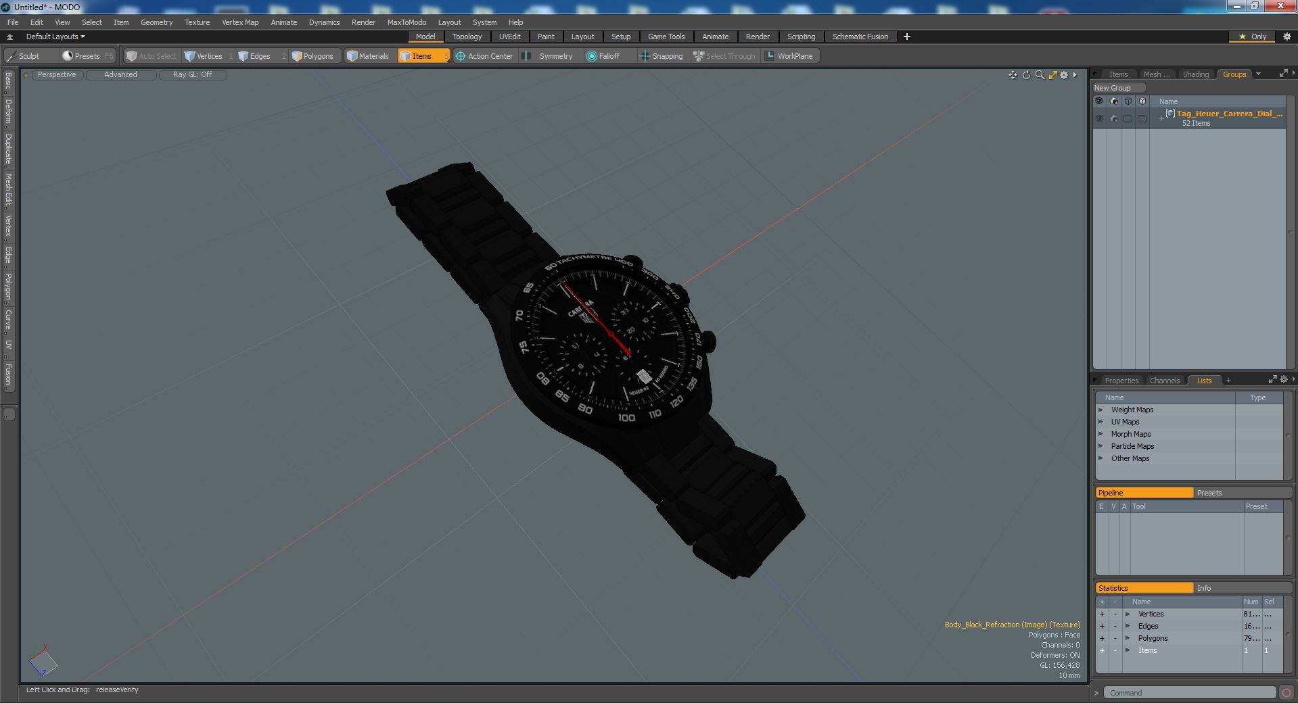Expand Weight Maps list
This screenshot has height=703, width=1298.
click(x=1100, y=410)
